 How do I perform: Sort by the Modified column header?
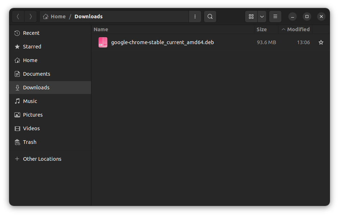295,29
